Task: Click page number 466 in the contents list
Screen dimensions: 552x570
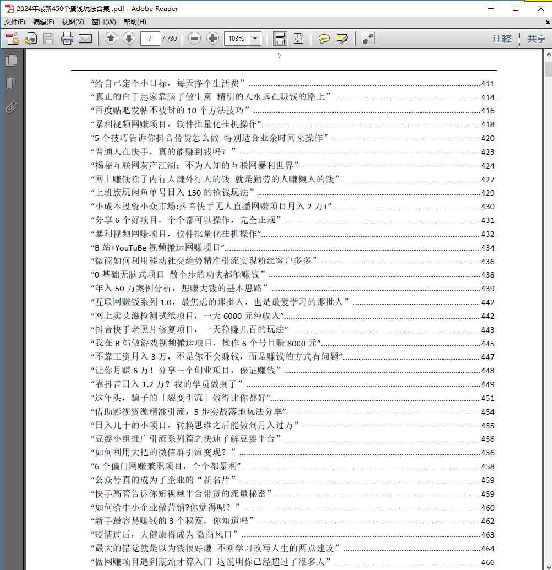Action: coord(488,562)
